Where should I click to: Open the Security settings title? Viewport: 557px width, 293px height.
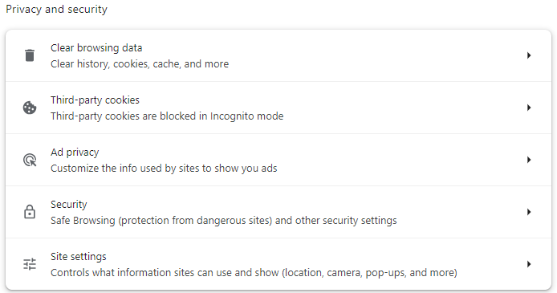(68, 205)
